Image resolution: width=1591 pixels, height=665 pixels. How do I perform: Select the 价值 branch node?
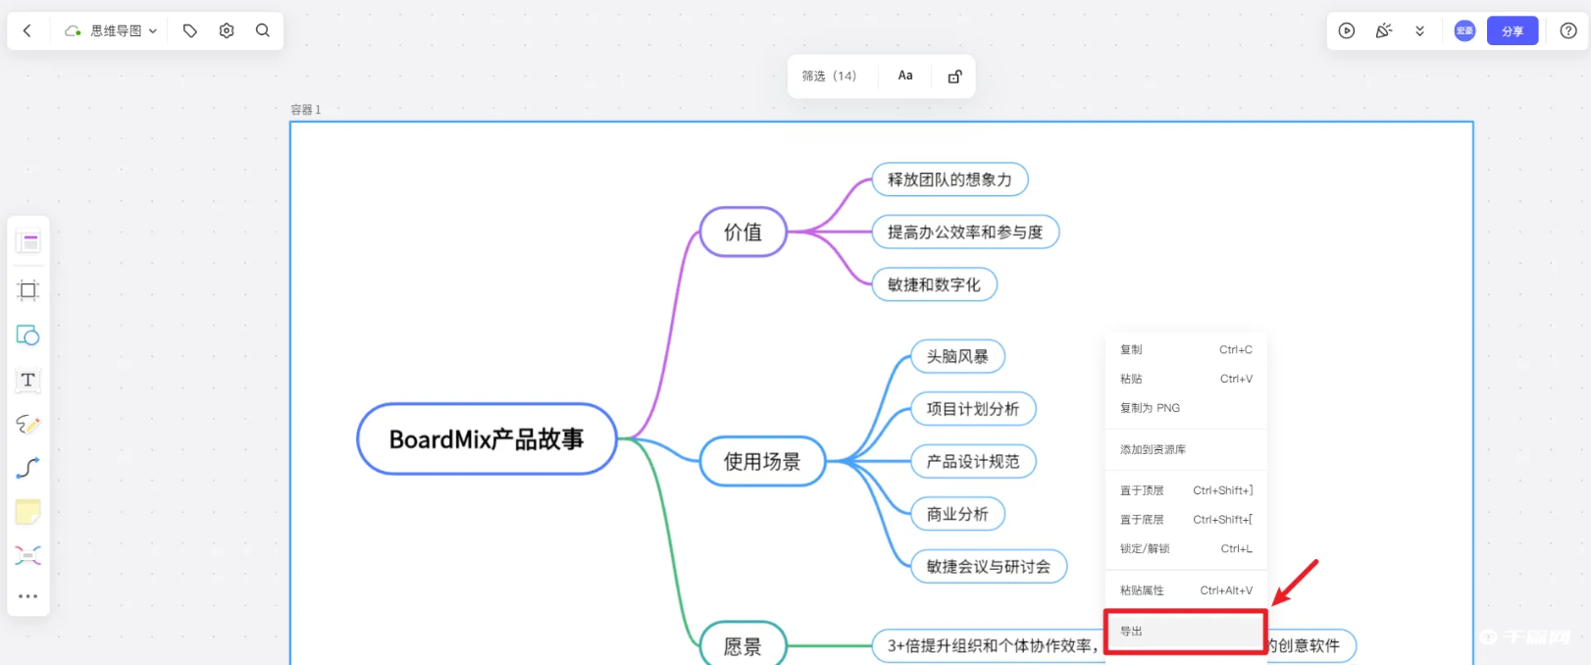tap(744, 232)
